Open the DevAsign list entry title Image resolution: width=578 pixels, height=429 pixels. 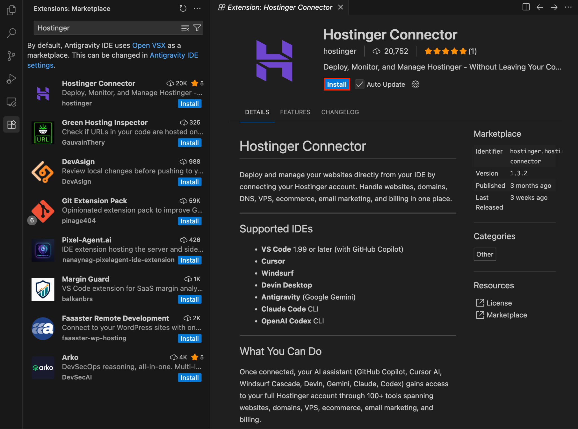tap(78, 162)
